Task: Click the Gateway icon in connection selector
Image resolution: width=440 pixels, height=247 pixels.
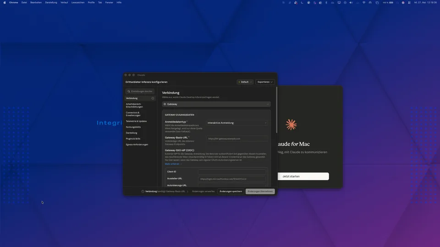Action: (165, 104)
